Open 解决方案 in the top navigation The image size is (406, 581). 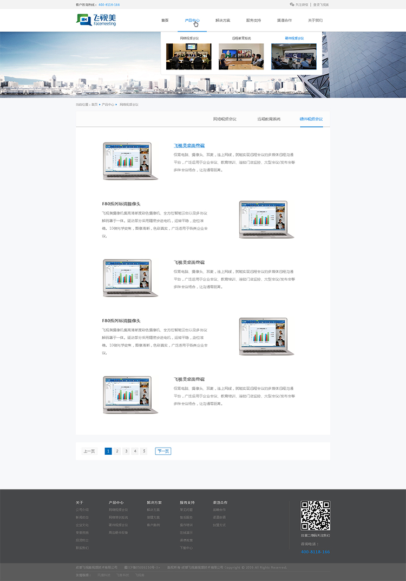pyautogui.click(x=222, y=20)
